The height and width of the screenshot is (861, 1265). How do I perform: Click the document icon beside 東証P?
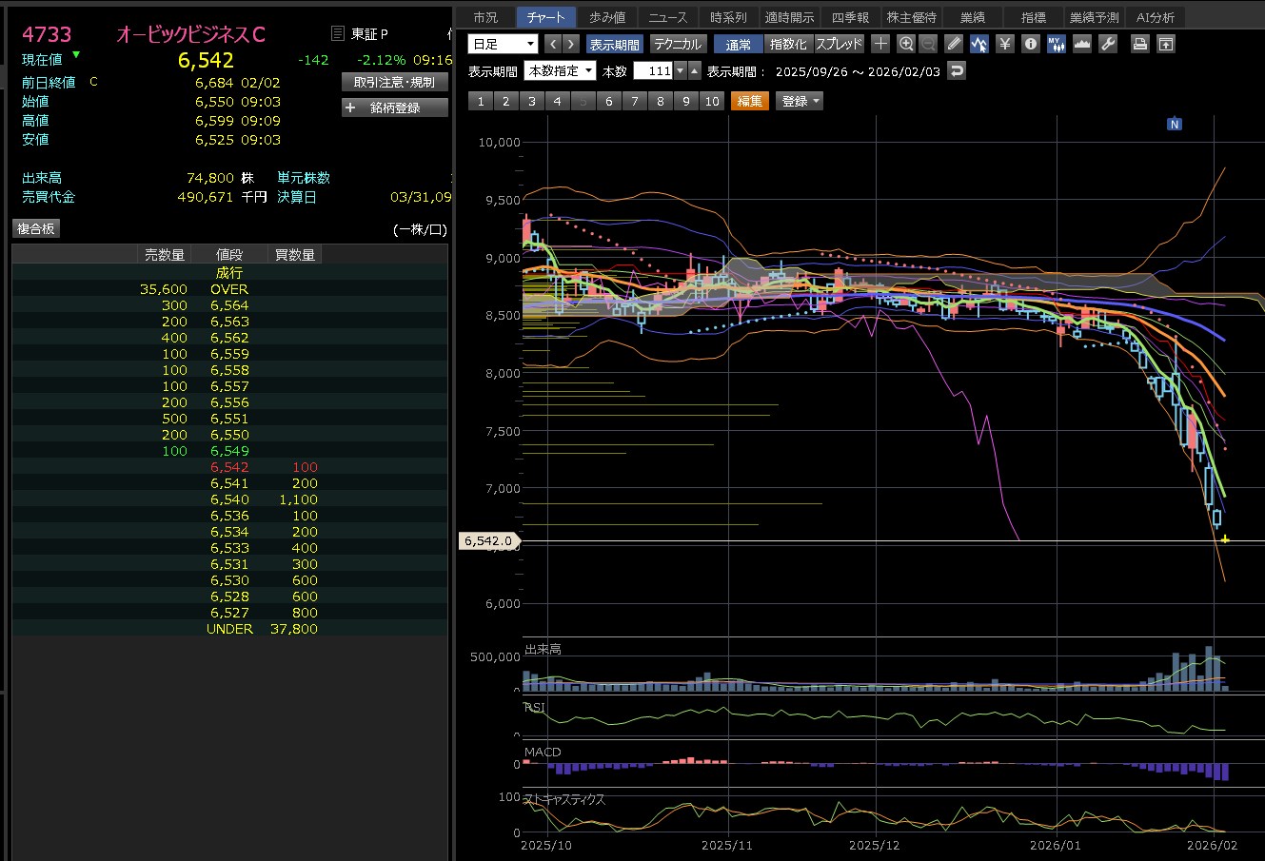pyautogui.click(x=337, y=34)
